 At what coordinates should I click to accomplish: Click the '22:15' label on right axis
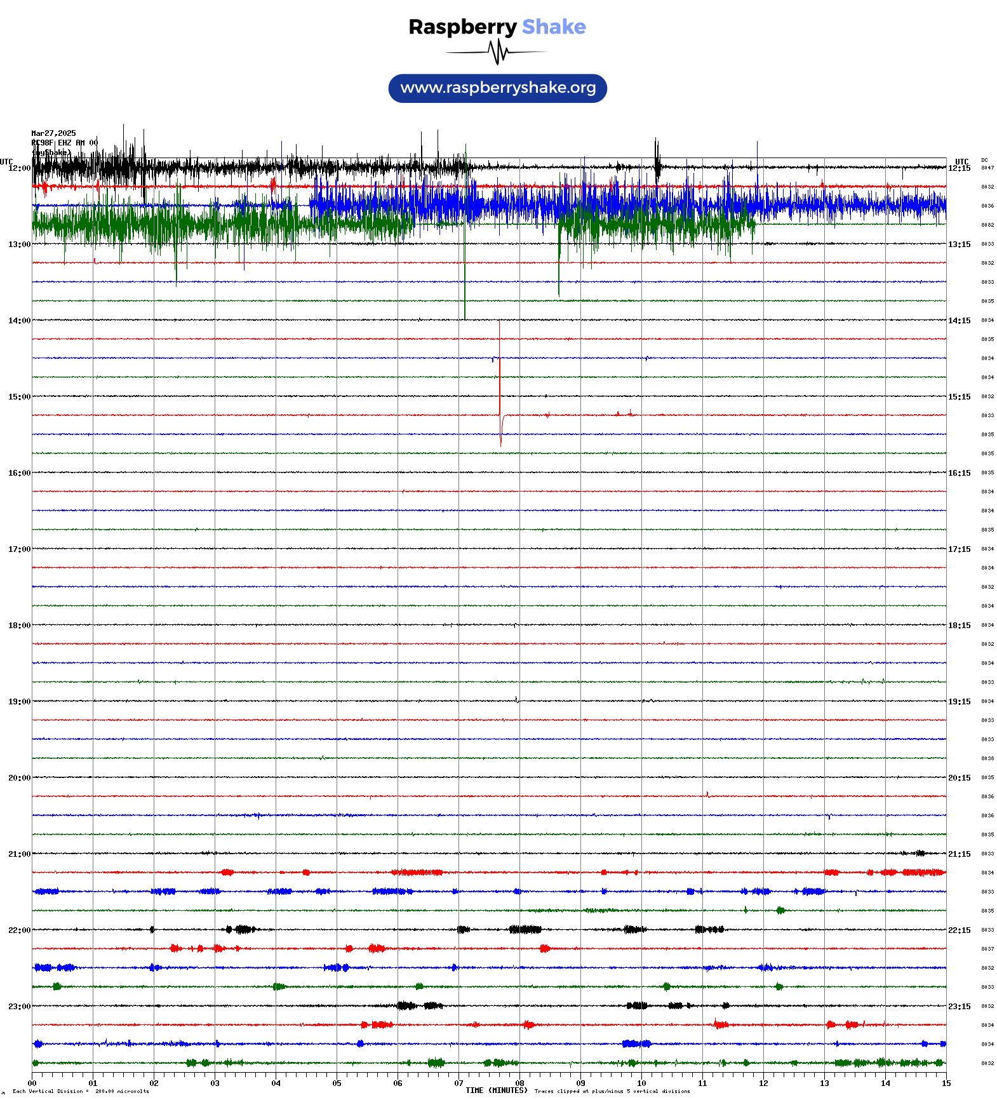pyautogui.click(x=960, y=930)
